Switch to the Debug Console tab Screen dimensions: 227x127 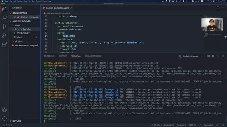93,56
